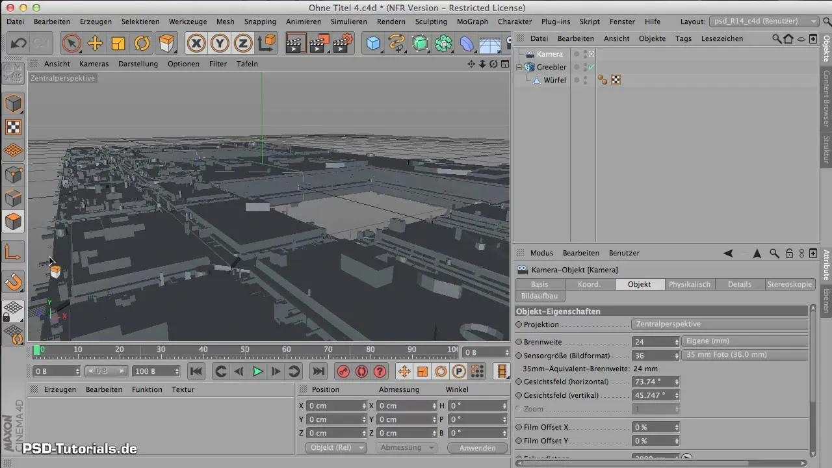
Task: Switch to Edges mode
Action: [x=14, y=198]
